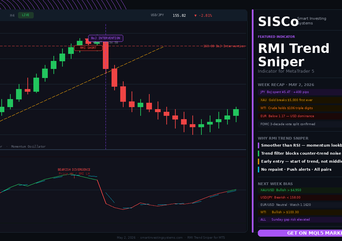The width and height of the screenshot is (342, 241).
Task: Click the 155.82 price value
Action: tap(179, 15)
